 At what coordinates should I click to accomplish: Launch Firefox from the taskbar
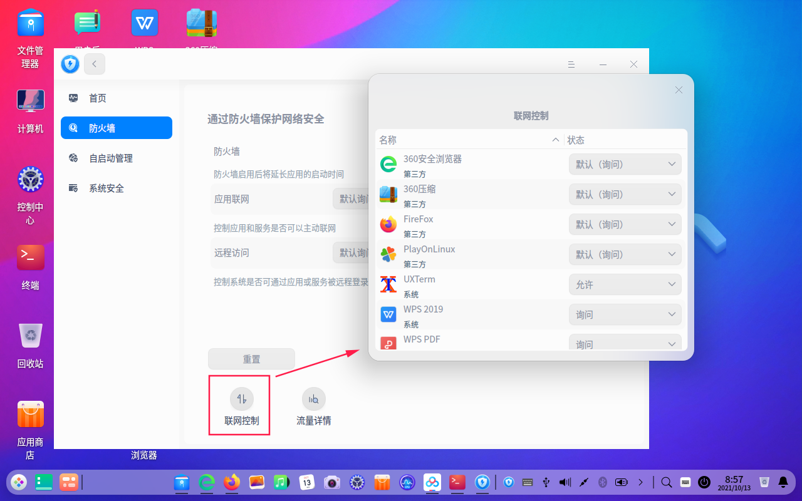[x=232, y=482]
